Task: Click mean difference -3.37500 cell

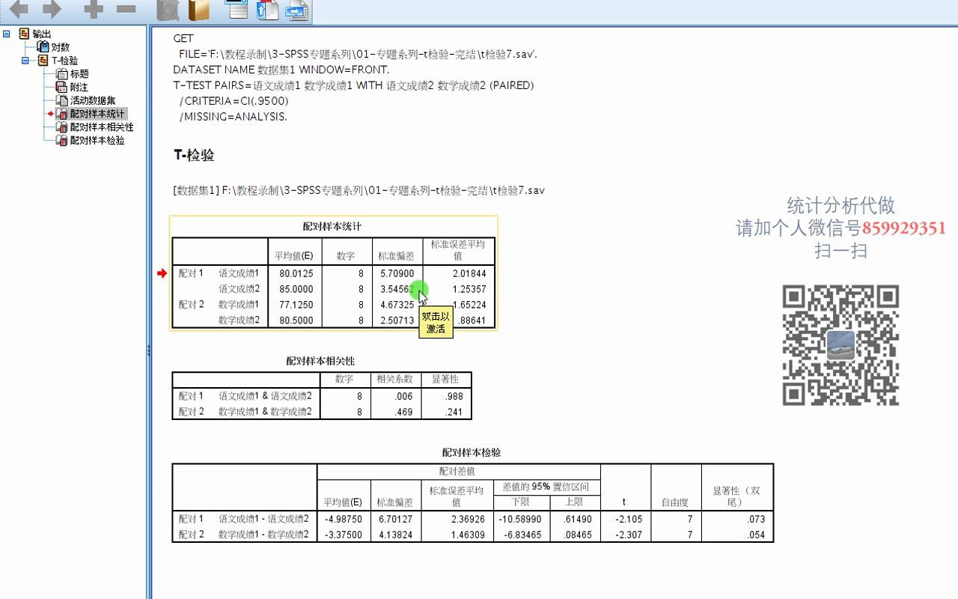Action: (344, 535)
